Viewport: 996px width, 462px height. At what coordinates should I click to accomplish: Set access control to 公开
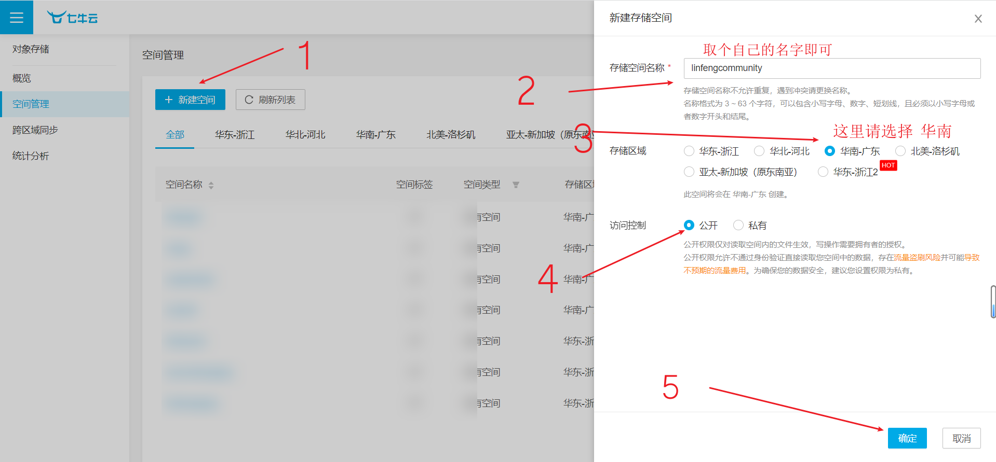point(689,225)
